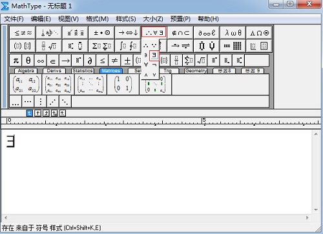Insert downward diagonal ellipsis (⋱)
Screen dimensions: 323x234
coord(65,101)
